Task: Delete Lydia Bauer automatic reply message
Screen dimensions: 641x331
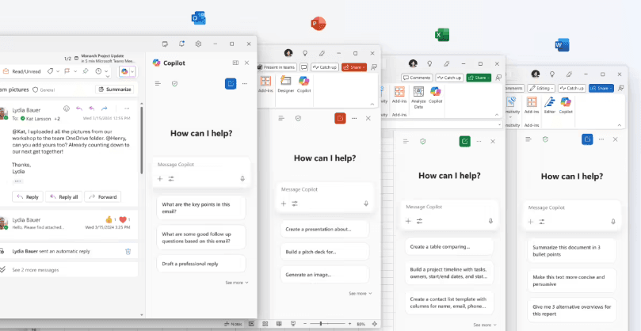Action: coord(128,251)
